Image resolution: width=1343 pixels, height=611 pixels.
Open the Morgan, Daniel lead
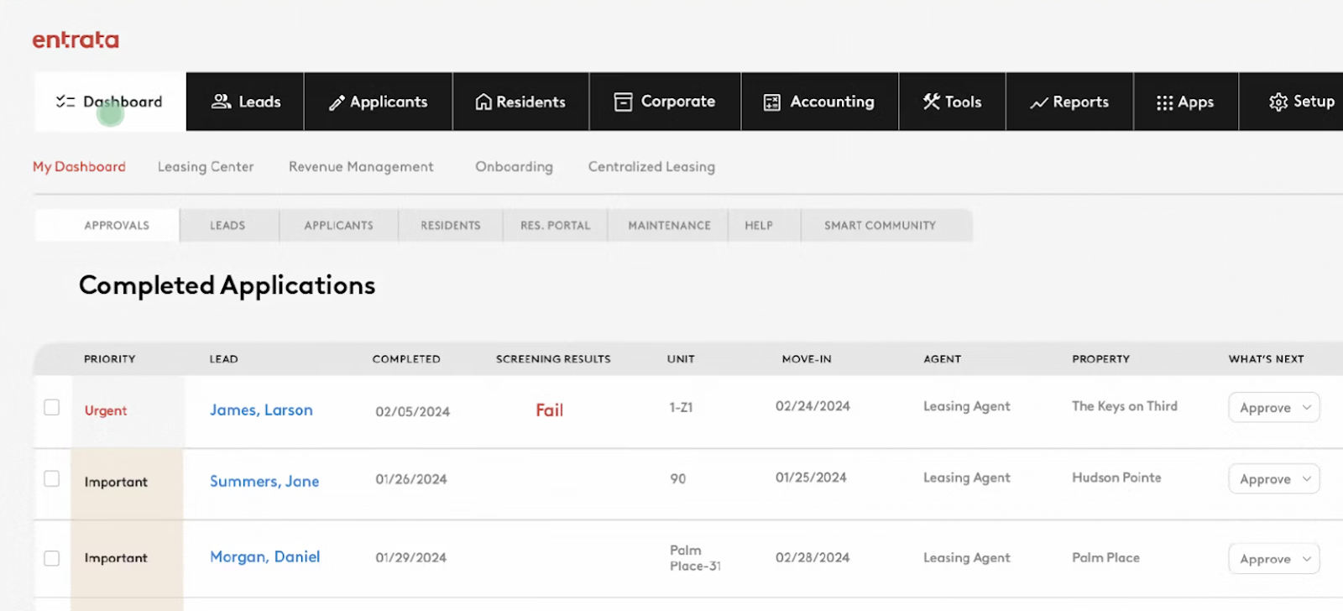[264, 557]
